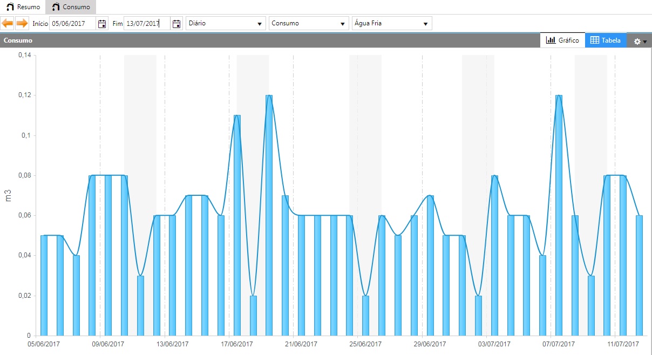The width and height of the screenshot is (652, 355).
Task: Expand the Diário period dropdown
Action: [x=226, y=23]
